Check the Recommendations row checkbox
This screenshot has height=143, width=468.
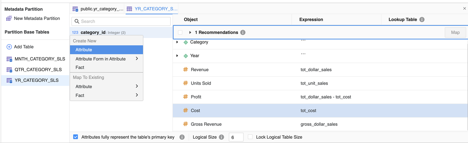(x=180, y=33)
